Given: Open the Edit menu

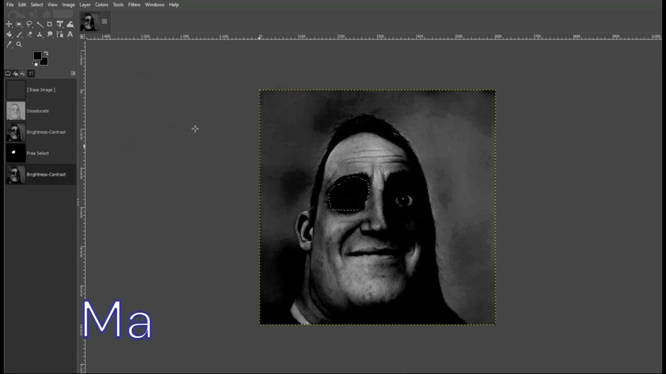Looking at the screenshot, I should point(22,5).
